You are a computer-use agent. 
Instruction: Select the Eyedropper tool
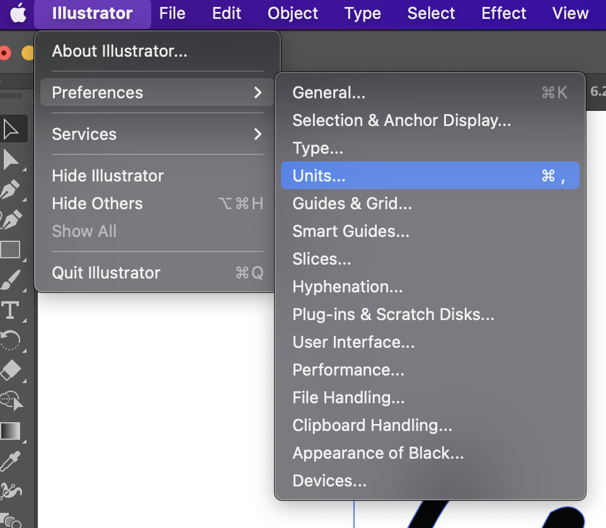click(x=11, y=461)
